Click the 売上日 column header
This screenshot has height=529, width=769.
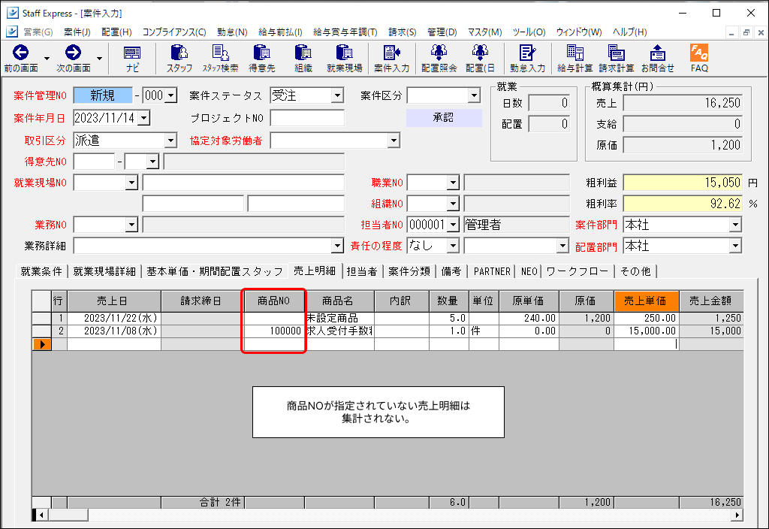[114, 301]
